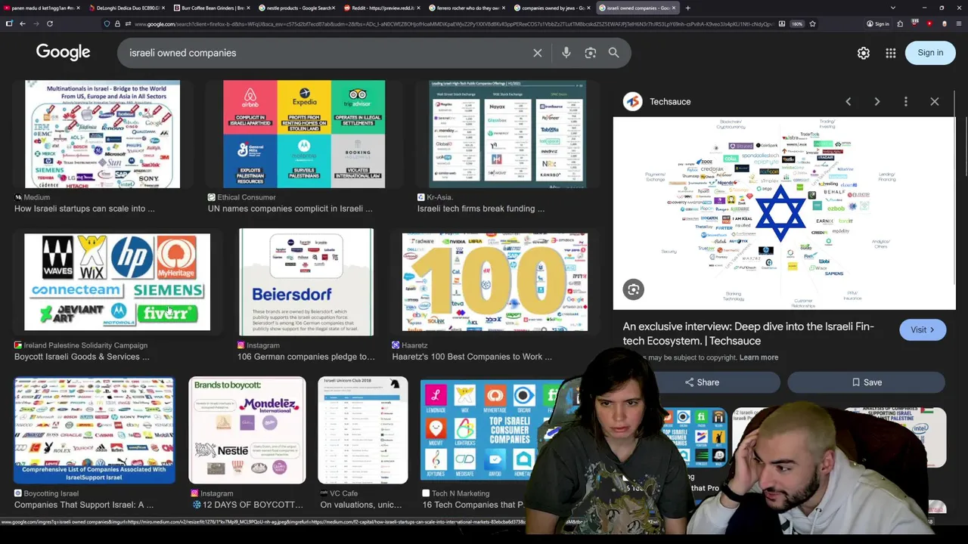Image resolution: width=968 pixels, height=544 pixels.
Task: Start voice search with microphone icon
Action: pyautogui.click(x=566, y=53)
